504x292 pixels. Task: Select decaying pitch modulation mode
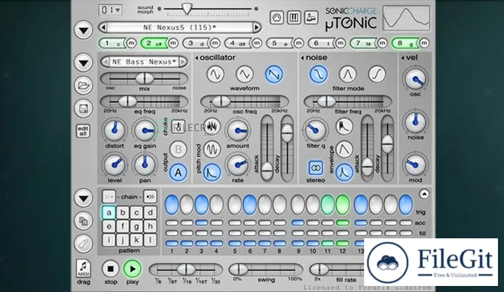pos(212,172)
